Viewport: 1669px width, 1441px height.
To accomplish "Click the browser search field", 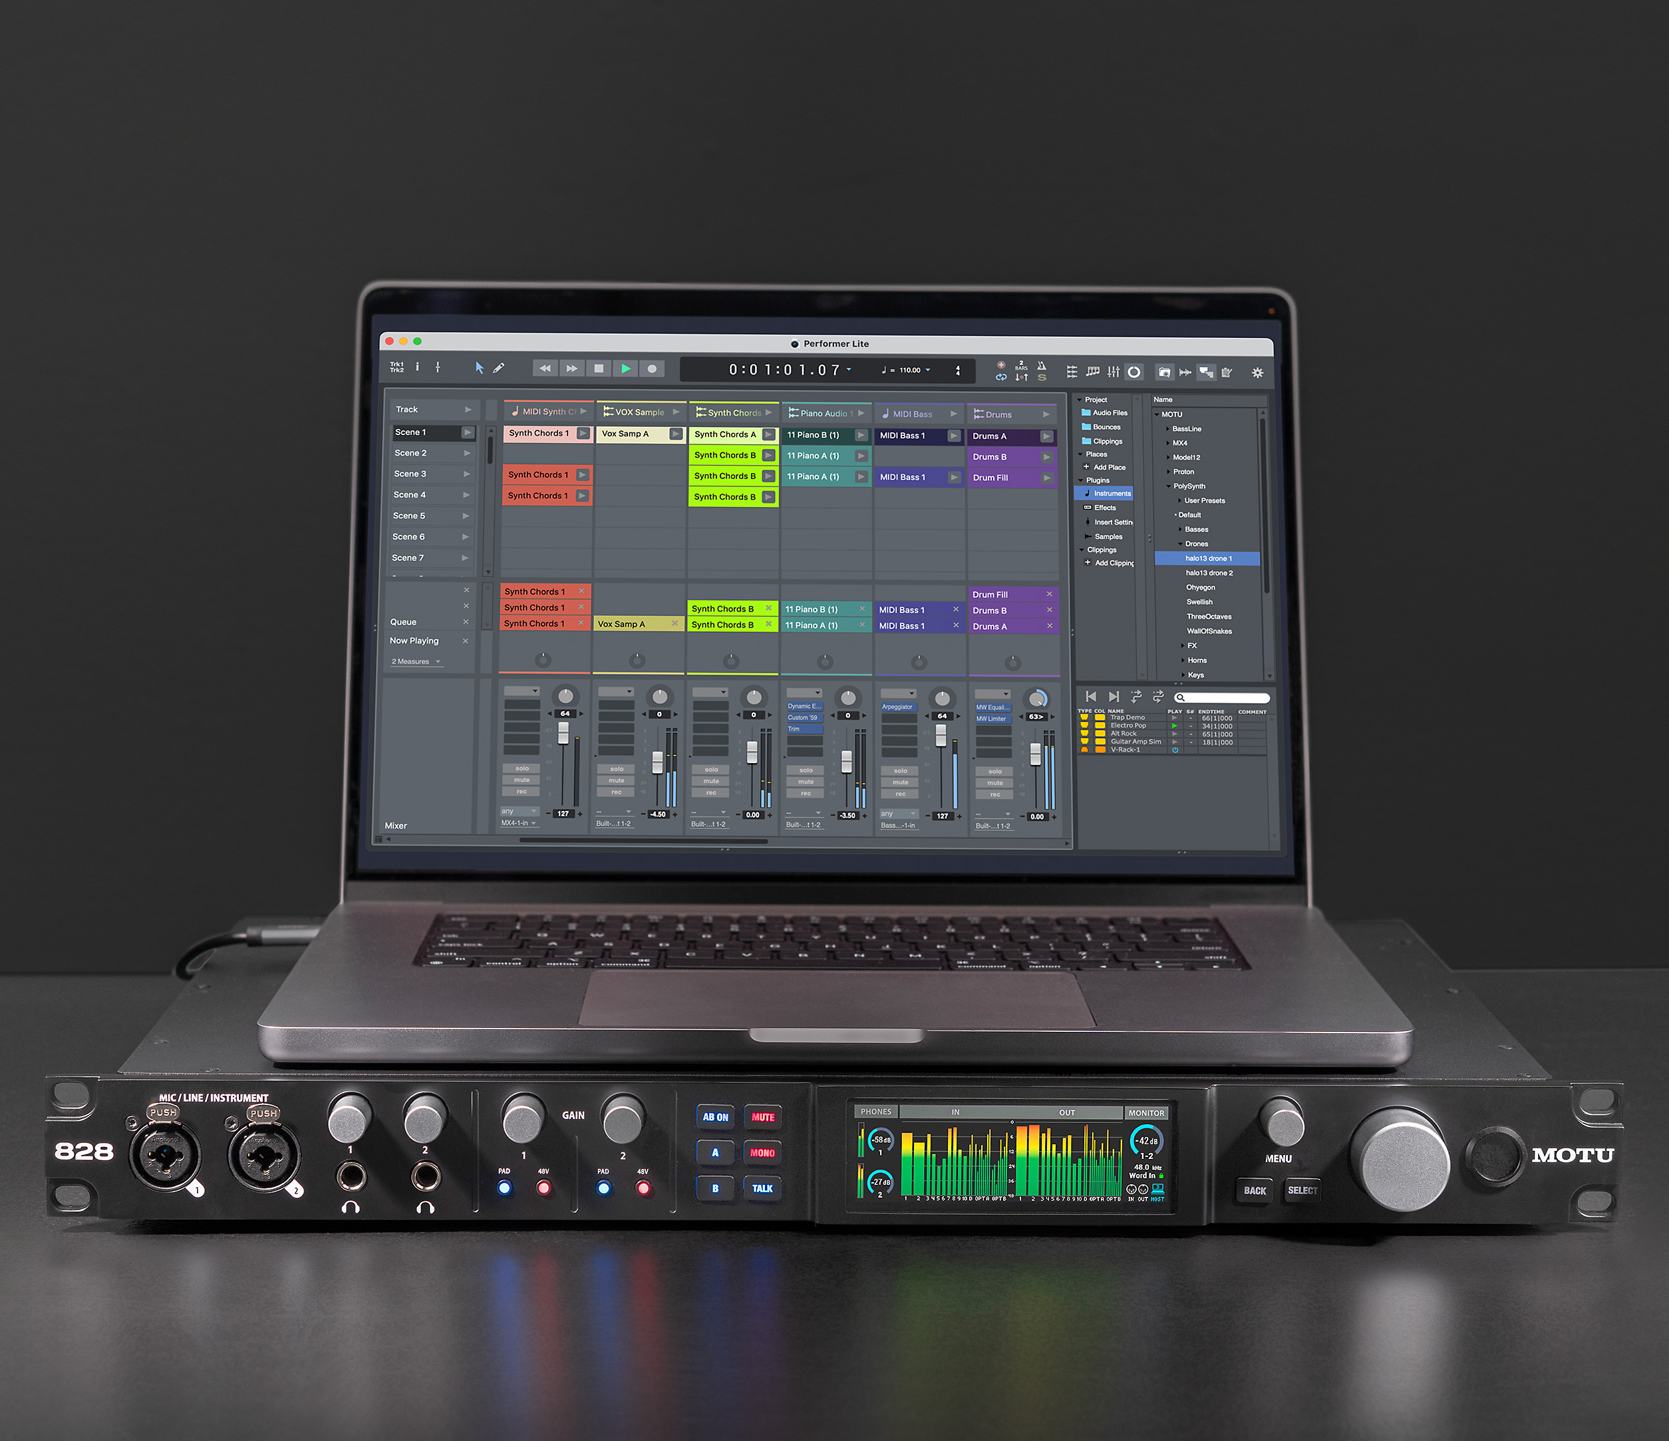I will click(1223, 697).
